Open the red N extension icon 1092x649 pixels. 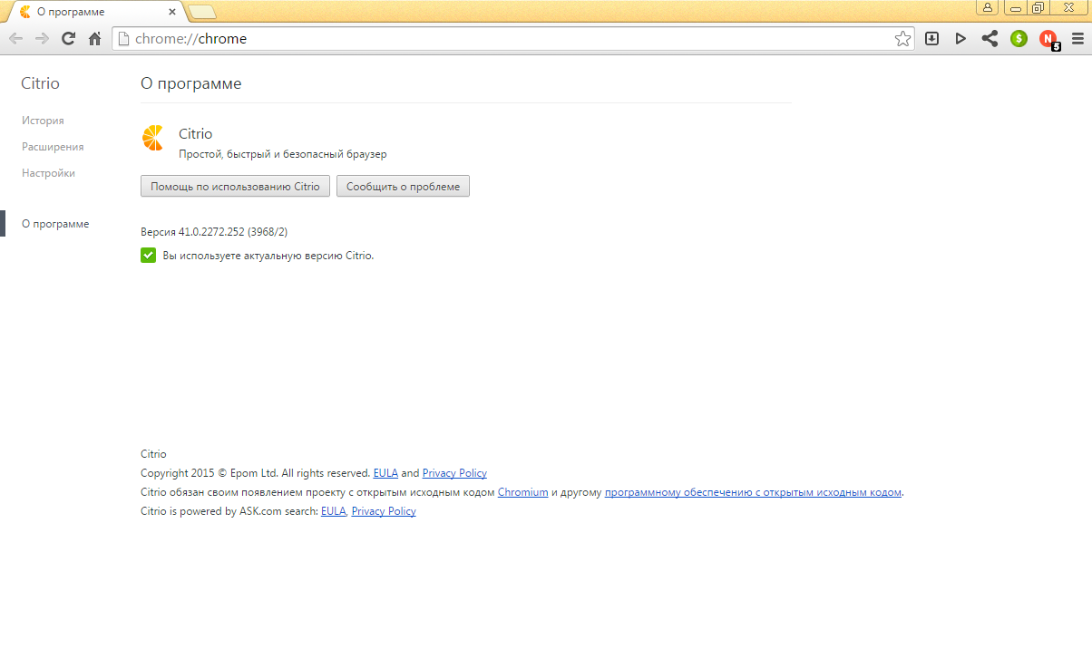(1048, 39)
